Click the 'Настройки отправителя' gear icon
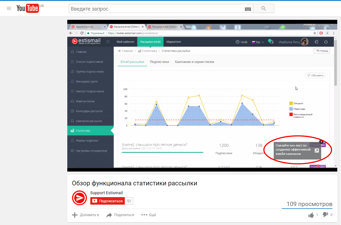The width and height of the screenshot is (341, 225). 72,151
